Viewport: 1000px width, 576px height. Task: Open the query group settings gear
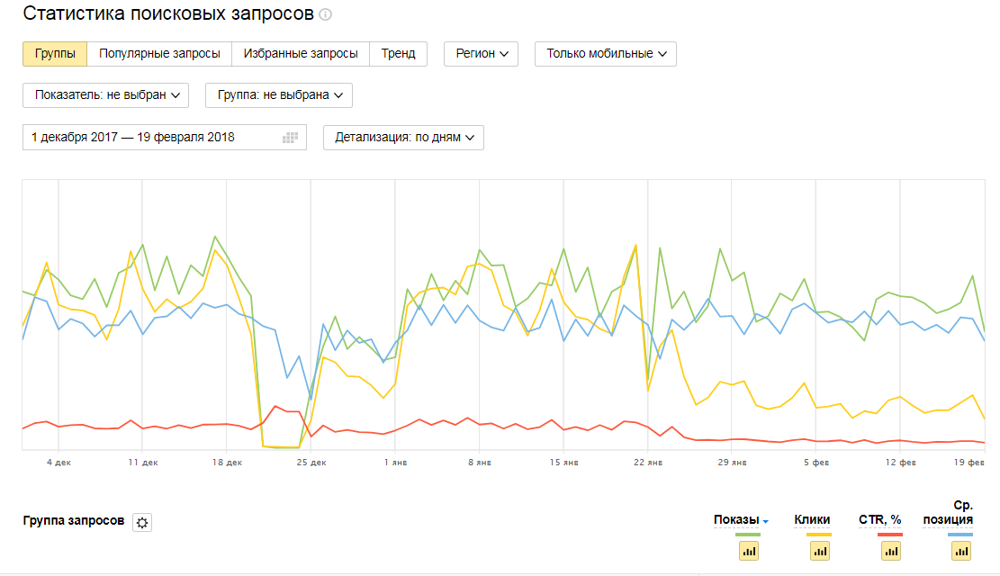[141, 523]
